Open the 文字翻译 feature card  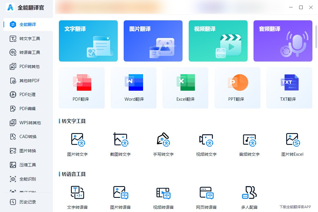88,41
